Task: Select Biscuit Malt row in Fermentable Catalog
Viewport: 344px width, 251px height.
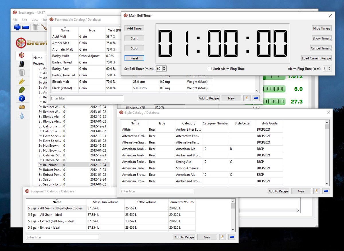Action: coord(132,82)
